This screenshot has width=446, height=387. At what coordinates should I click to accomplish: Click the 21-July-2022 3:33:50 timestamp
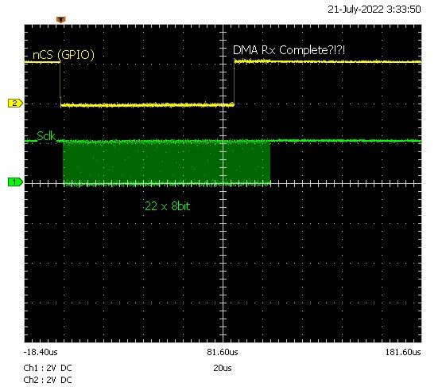click(374, 10)
